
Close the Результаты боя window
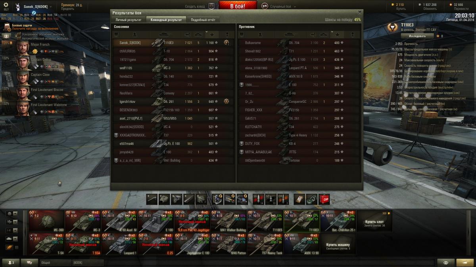point(360,12)
